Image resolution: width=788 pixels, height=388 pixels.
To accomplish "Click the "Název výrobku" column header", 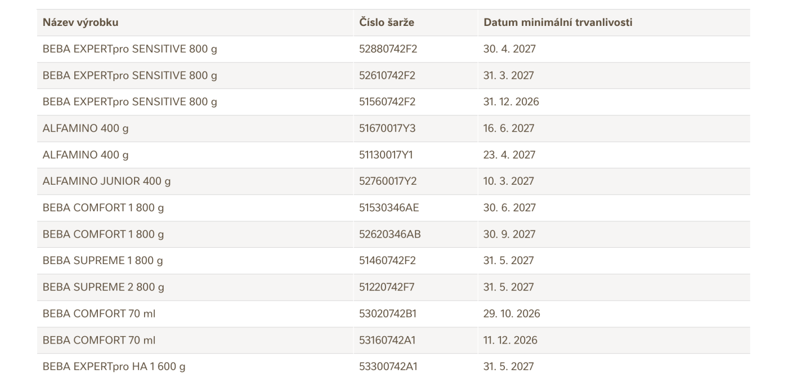I will click(80, 23).
